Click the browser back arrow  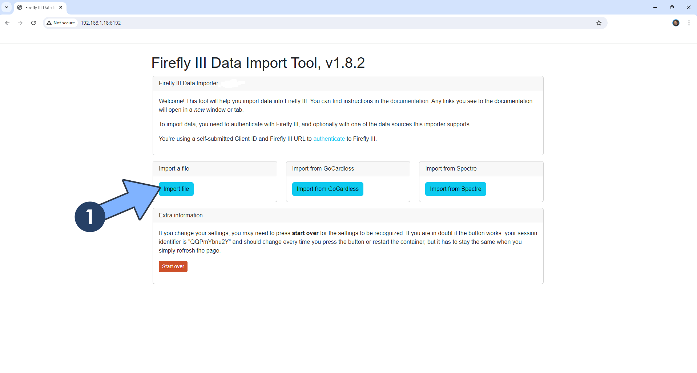pos(7,23)
